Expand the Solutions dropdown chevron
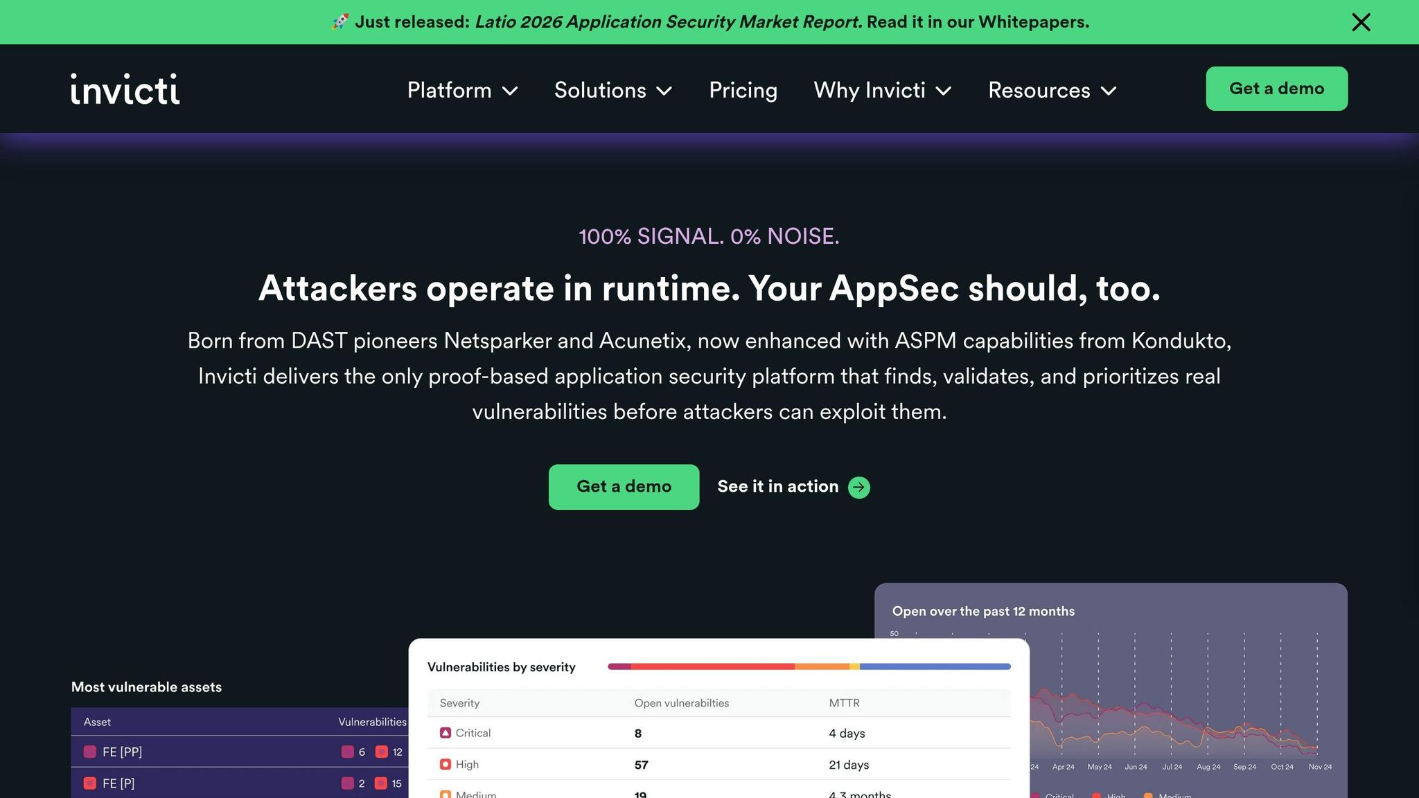This screenshot has height=798, width=1419. point(664,91)
